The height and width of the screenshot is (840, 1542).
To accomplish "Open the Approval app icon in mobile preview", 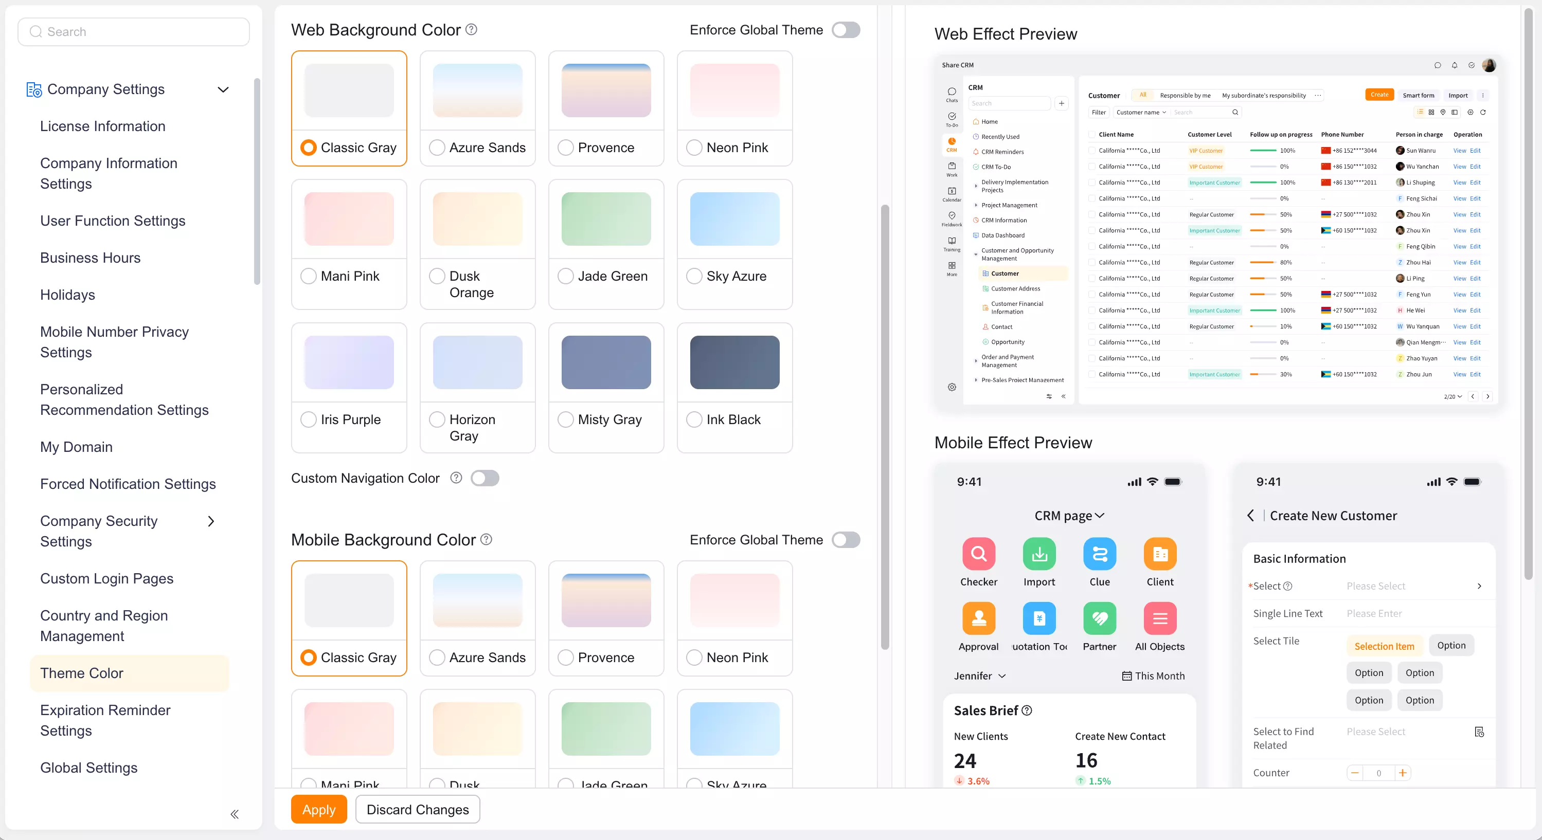I will tap(979, 618).
